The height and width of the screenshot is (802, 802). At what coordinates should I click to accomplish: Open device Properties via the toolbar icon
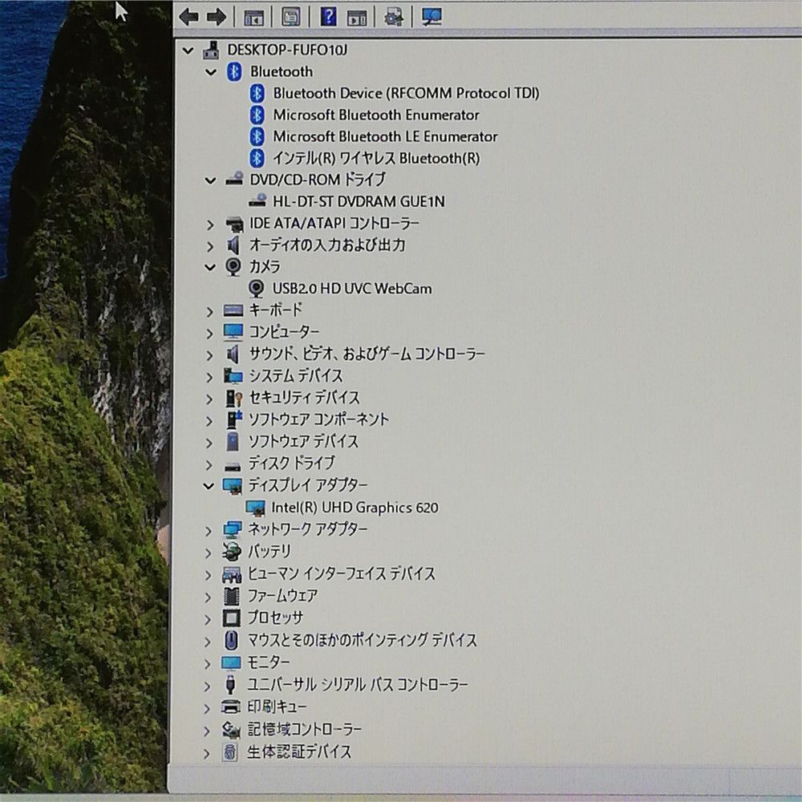pyautogui.click(x=291, y=15)
